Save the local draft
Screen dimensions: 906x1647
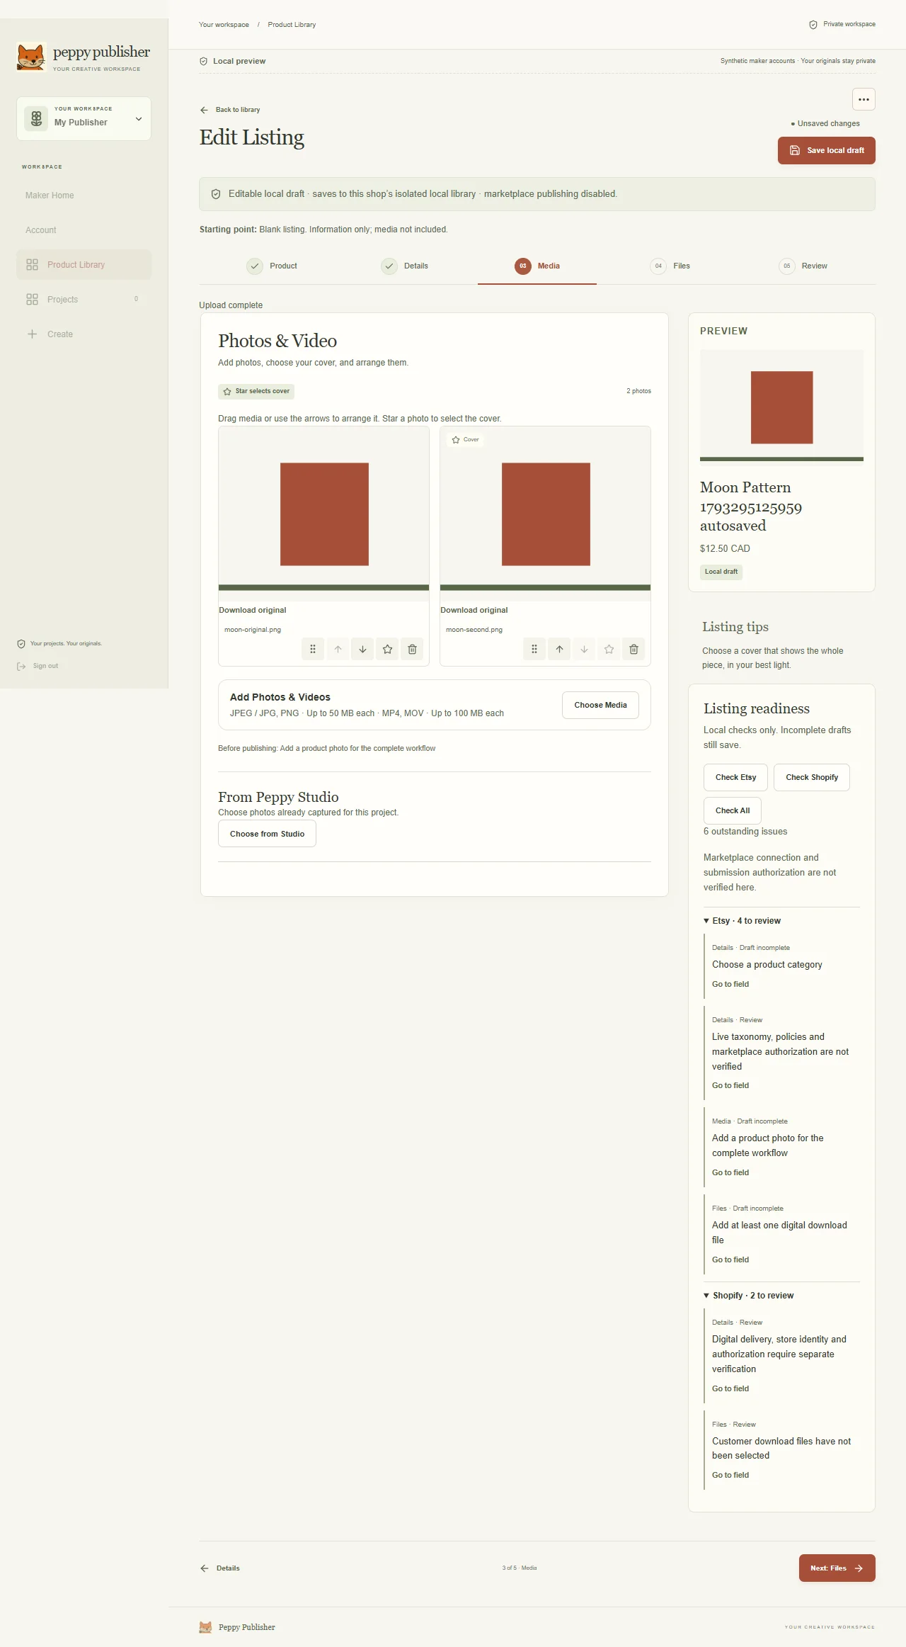point(827,151)
